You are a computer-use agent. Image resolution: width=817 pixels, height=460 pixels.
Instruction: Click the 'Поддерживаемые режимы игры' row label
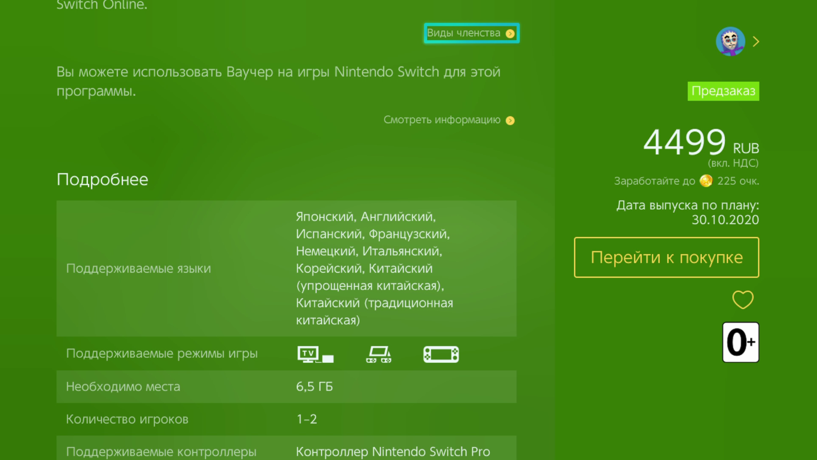coord(162,354)
